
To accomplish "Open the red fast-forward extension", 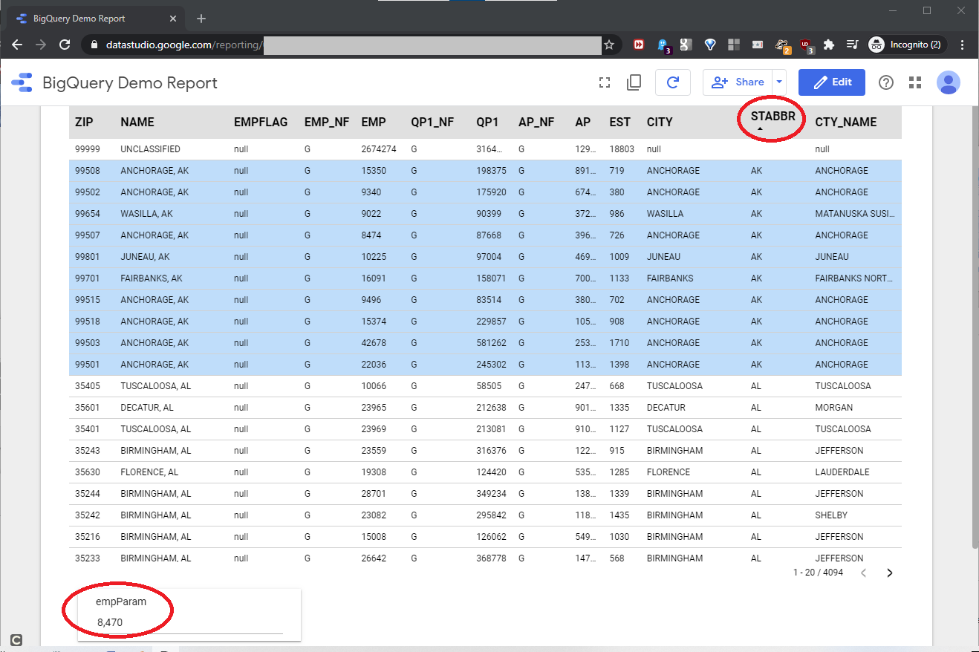I will click(x=638, y=45).
